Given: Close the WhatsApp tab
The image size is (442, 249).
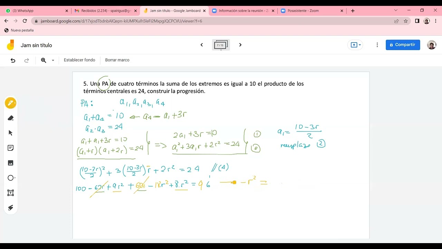Looking at the screenshot, I should tap(67, 11).
